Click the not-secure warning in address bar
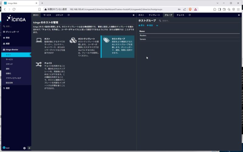This screenshot has width=243, height=152. [x=56, y=9]
